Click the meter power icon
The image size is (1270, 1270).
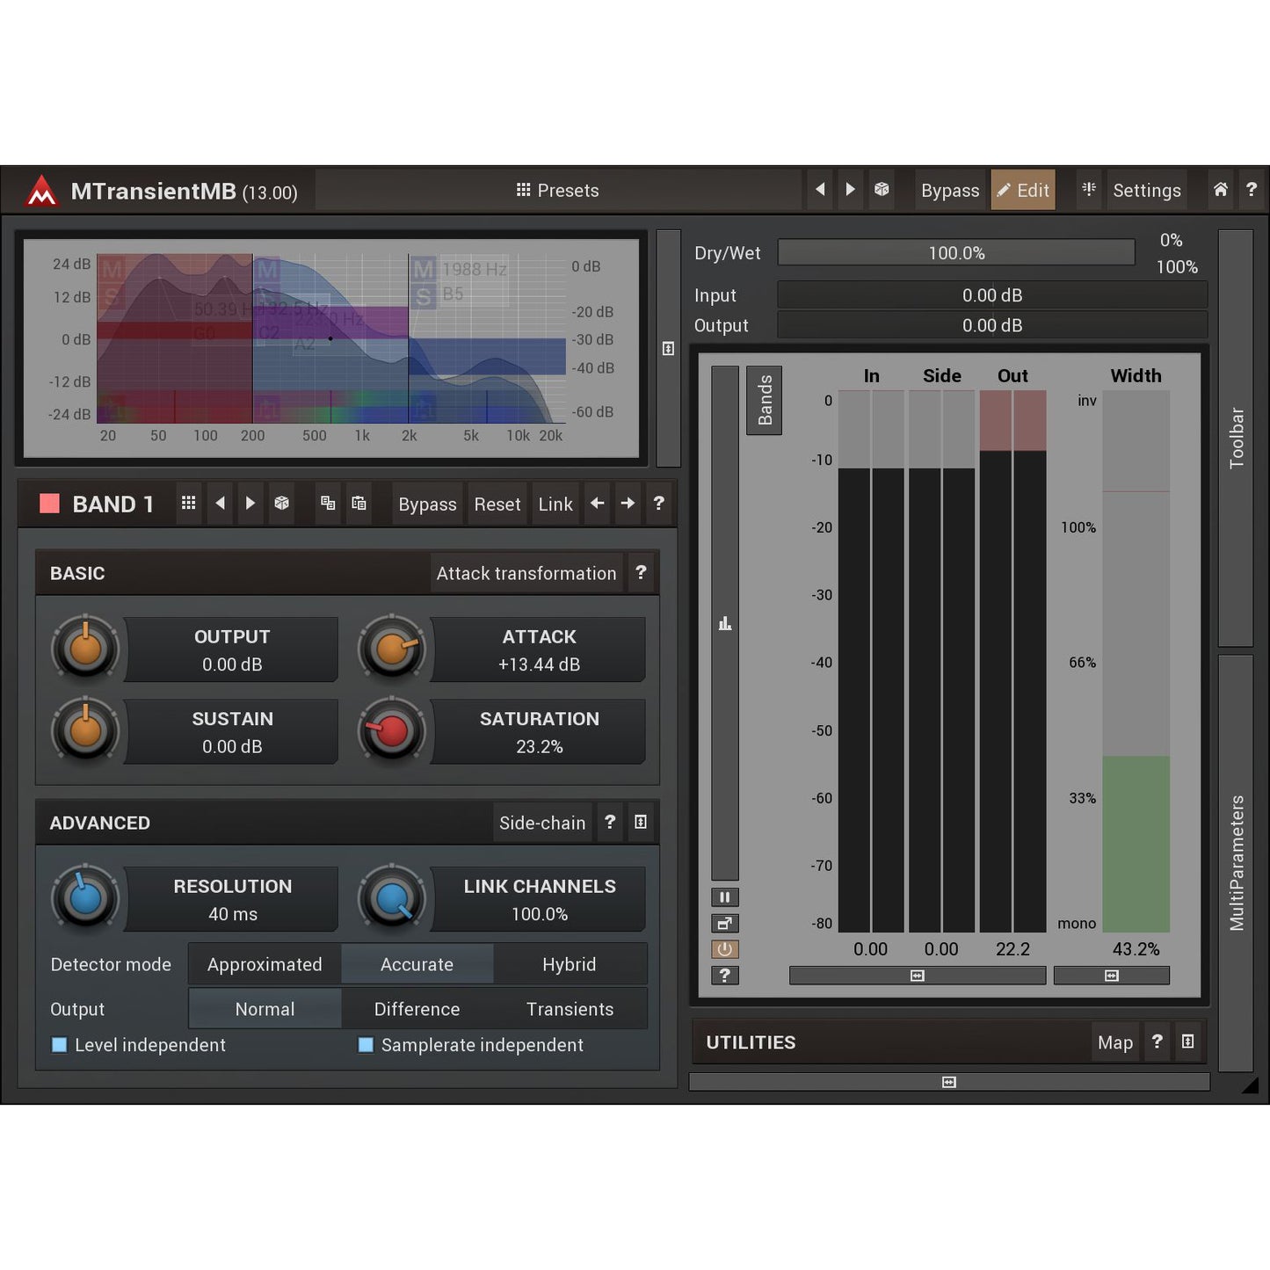(x=724, y=949)
